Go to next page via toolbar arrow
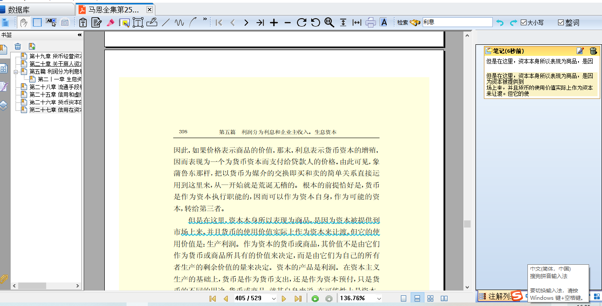This screenshot has width=602, height=306. click(x=246, y=22)
